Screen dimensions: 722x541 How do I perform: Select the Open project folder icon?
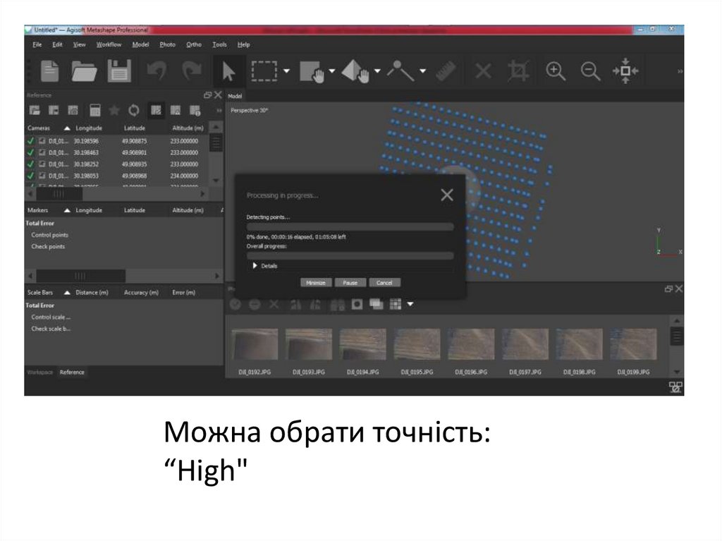(x=85, y=70)
